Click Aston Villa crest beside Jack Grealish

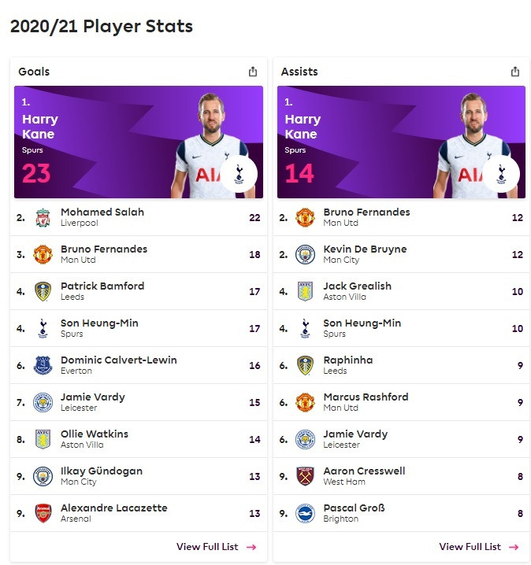305,291
